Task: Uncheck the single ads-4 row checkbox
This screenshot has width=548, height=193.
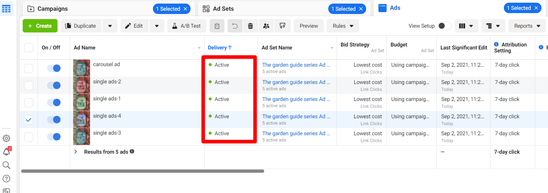Action: click(x=29, y=120)
